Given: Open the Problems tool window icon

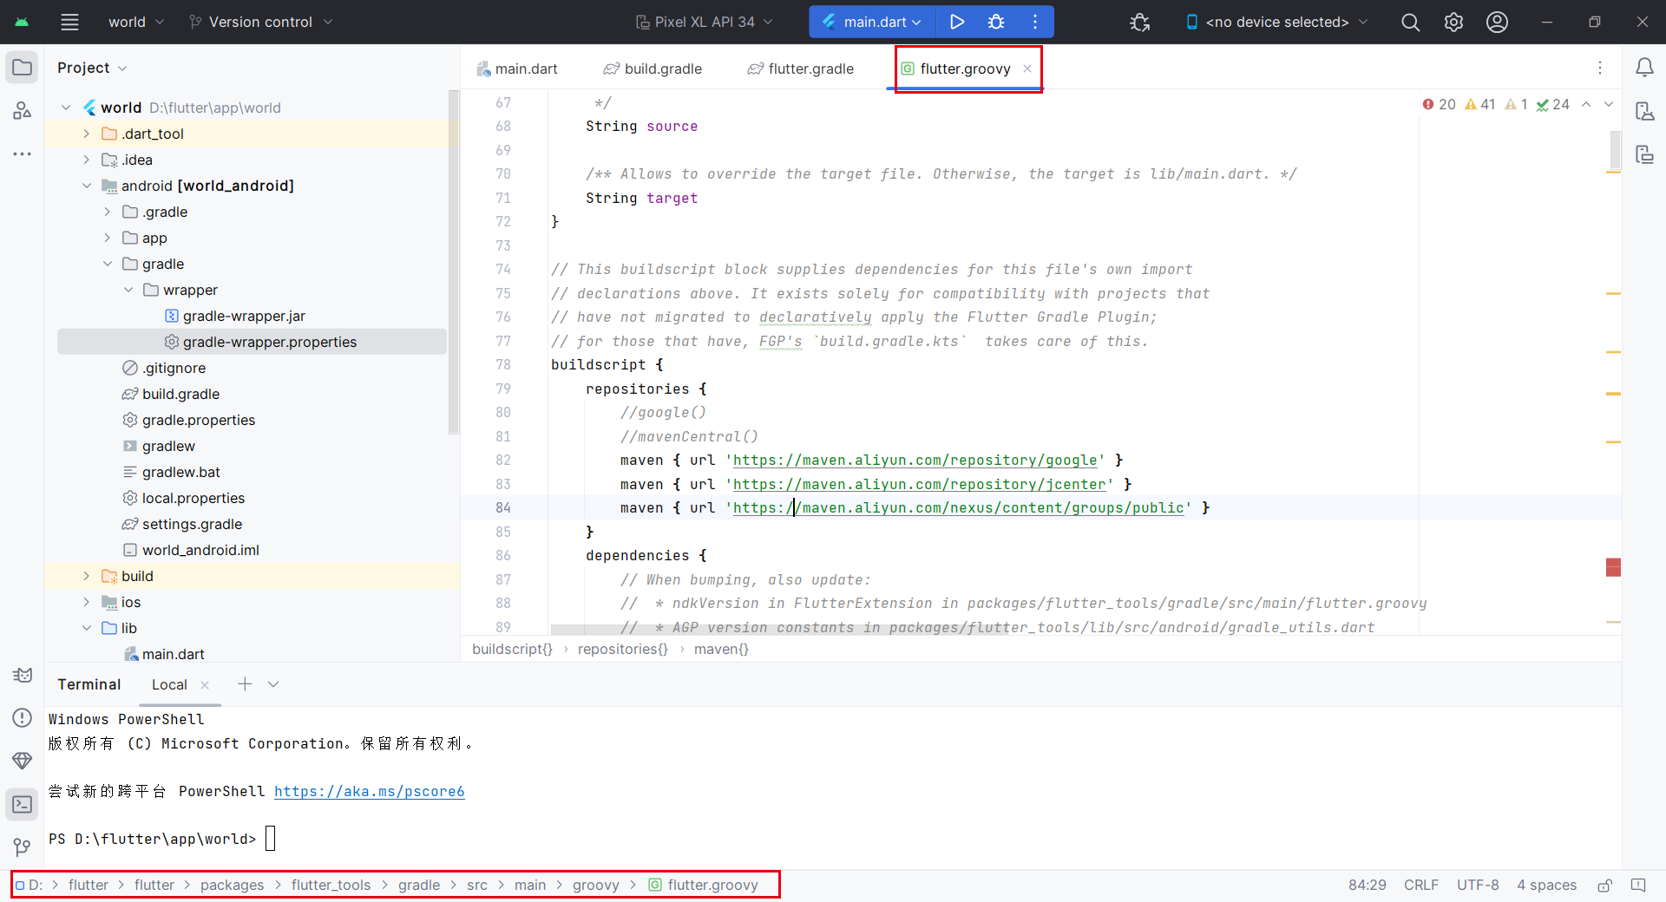Looking at the screenshot, I should pyautogui.click(x=23, y=717).
